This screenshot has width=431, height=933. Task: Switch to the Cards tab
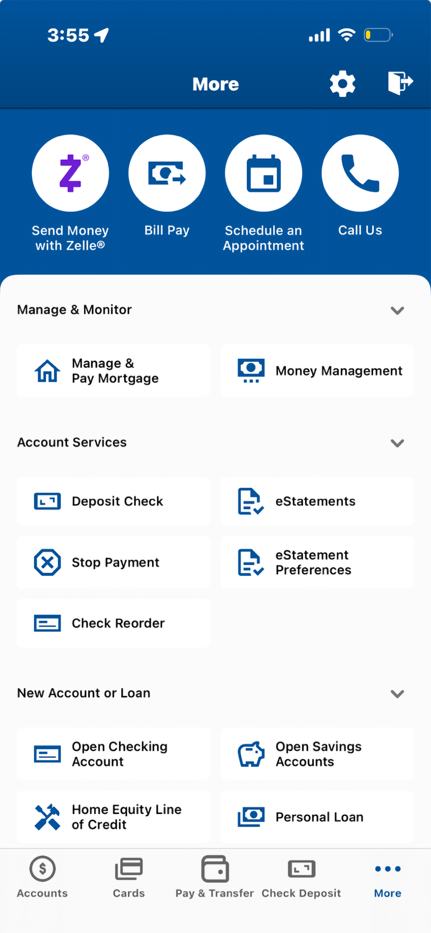point(129,877)
